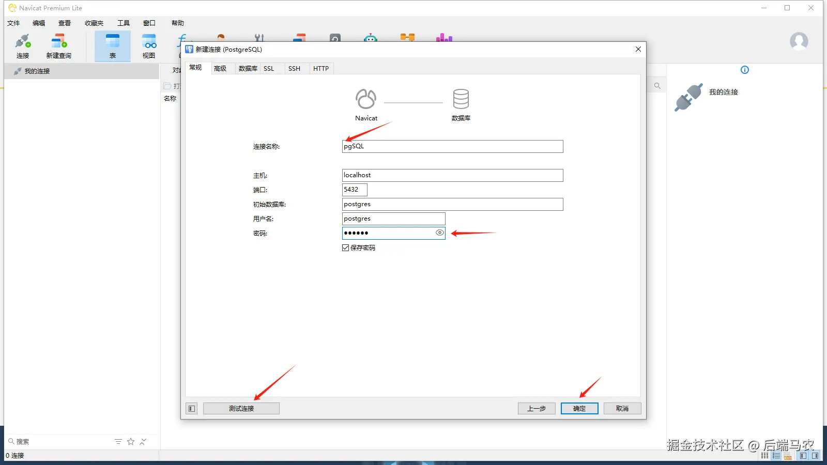Select 我的连接 in left sidebar tree
Screen dimensions: 827x465
coord(82,71)
